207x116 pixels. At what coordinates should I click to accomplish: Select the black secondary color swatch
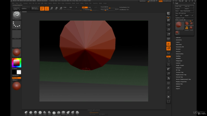(x=14, y=72)
